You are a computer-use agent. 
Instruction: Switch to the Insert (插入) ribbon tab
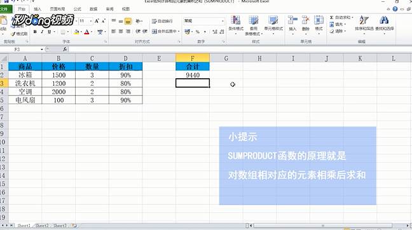[38, 9]
